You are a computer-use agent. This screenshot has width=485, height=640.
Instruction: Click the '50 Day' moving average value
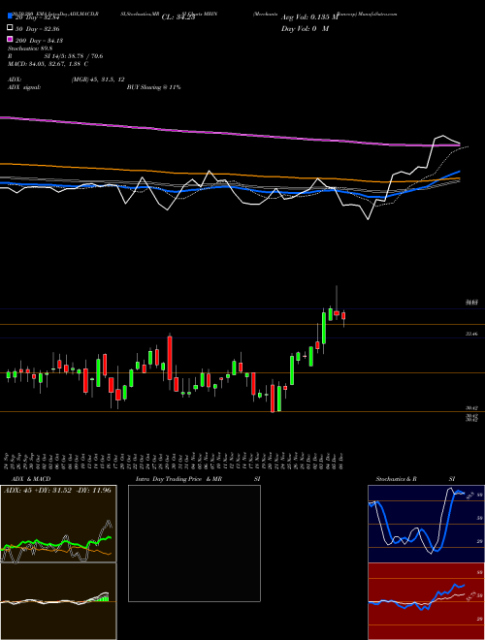tap(38, 29)
